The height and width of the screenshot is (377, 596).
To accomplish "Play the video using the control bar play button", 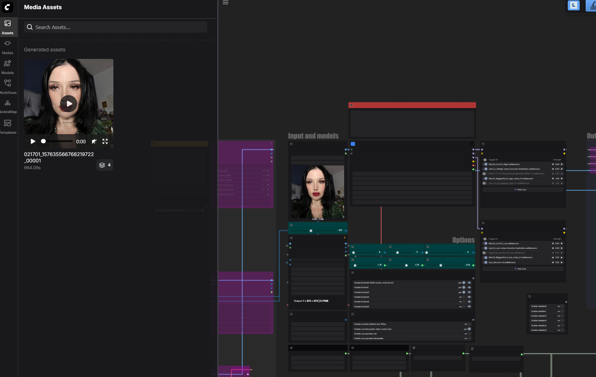I will pyautogui.click(x=33, y=141).
